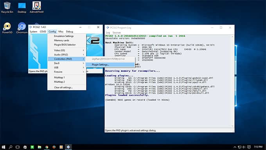Toggle Multitap 1 option
The image size is (266, 150).
67,77
